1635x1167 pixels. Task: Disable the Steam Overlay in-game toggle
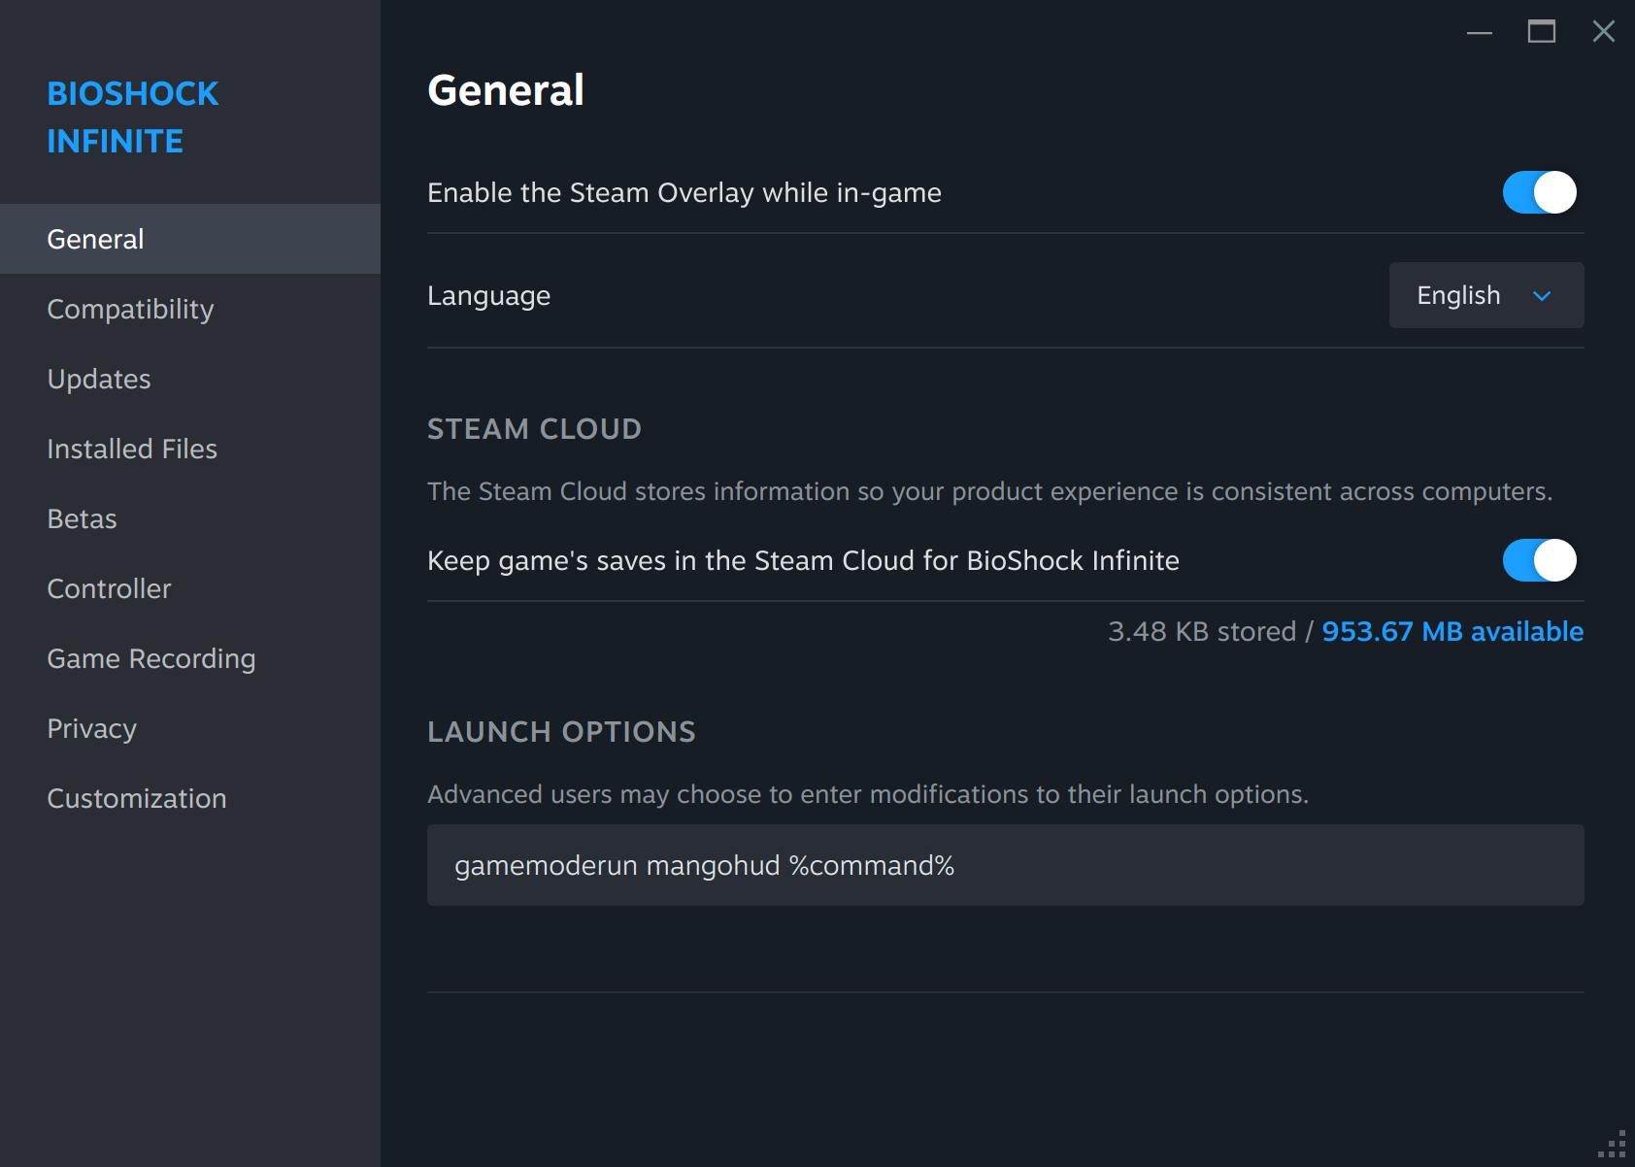1539,192
